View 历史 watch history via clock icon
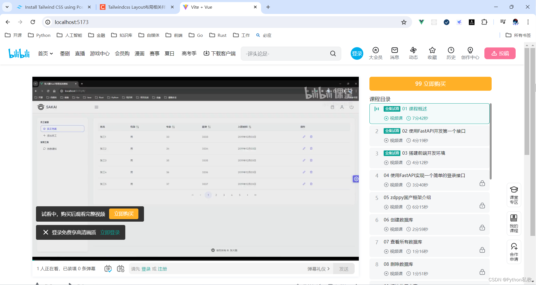 [x=451, y=53]
